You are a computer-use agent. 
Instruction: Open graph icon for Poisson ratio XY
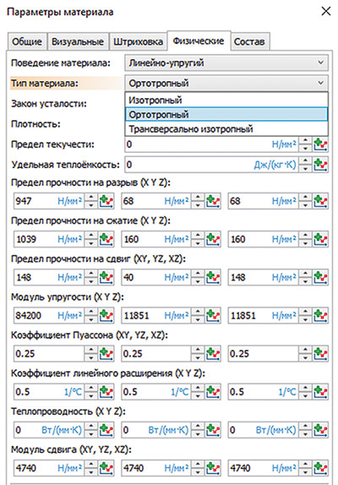tap(106, 353)
